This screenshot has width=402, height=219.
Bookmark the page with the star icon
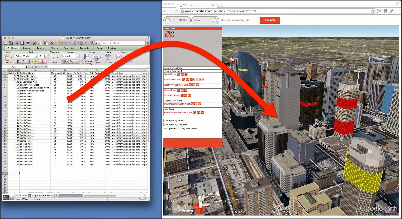click(373, 11)
